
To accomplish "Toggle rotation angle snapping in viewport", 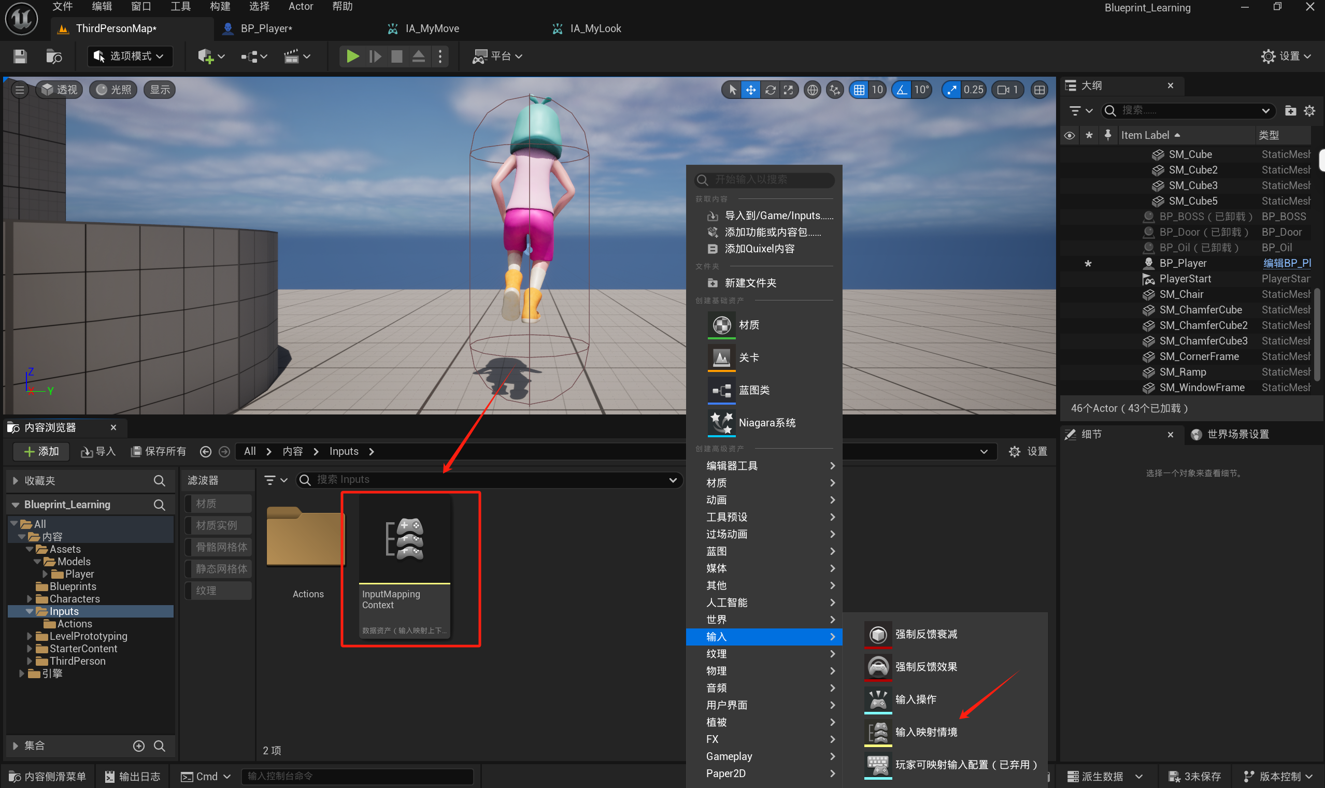I will 902,90.
